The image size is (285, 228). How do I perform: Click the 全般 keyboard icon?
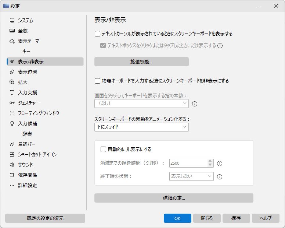pos(12,31)
